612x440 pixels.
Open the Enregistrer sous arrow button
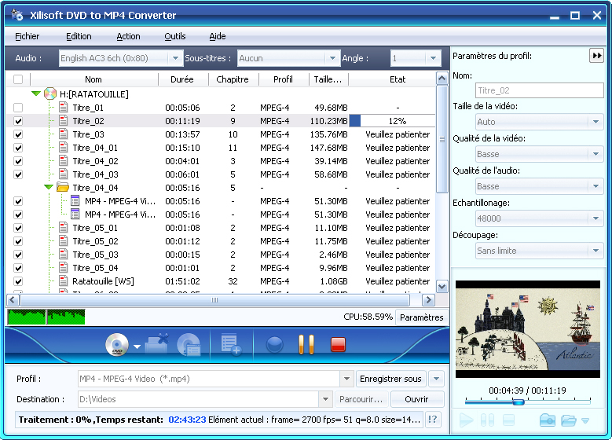(436, 379)
